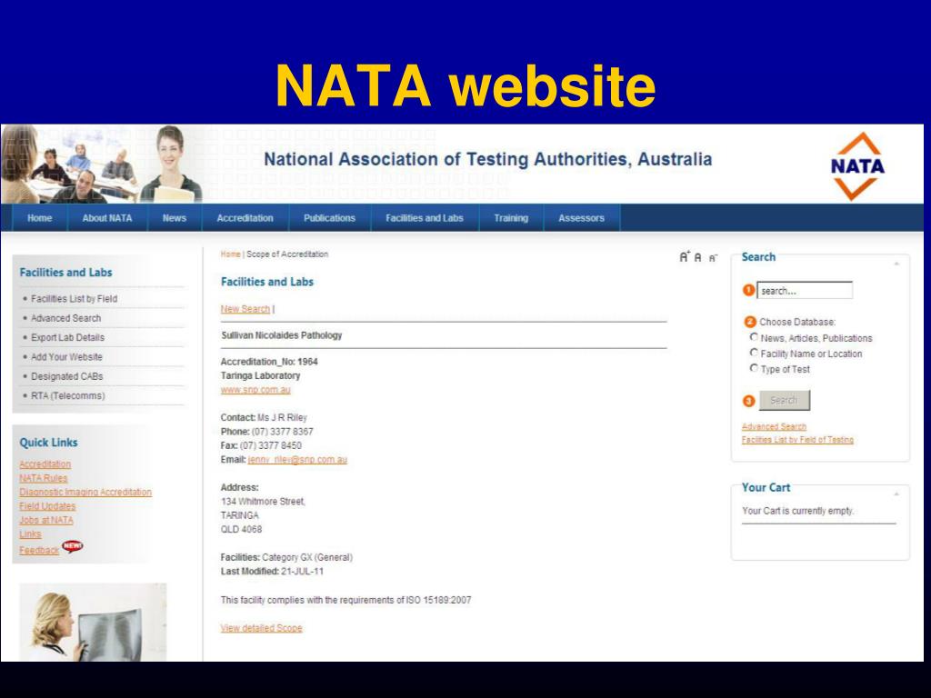
Task: Open the About NATA menu
Action: [x=107, y=218]
